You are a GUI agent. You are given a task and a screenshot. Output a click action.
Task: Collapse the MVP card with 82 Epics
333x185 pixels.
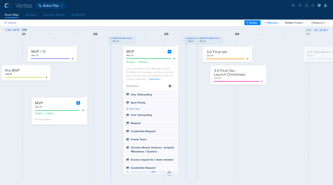[x=174, y=59]
